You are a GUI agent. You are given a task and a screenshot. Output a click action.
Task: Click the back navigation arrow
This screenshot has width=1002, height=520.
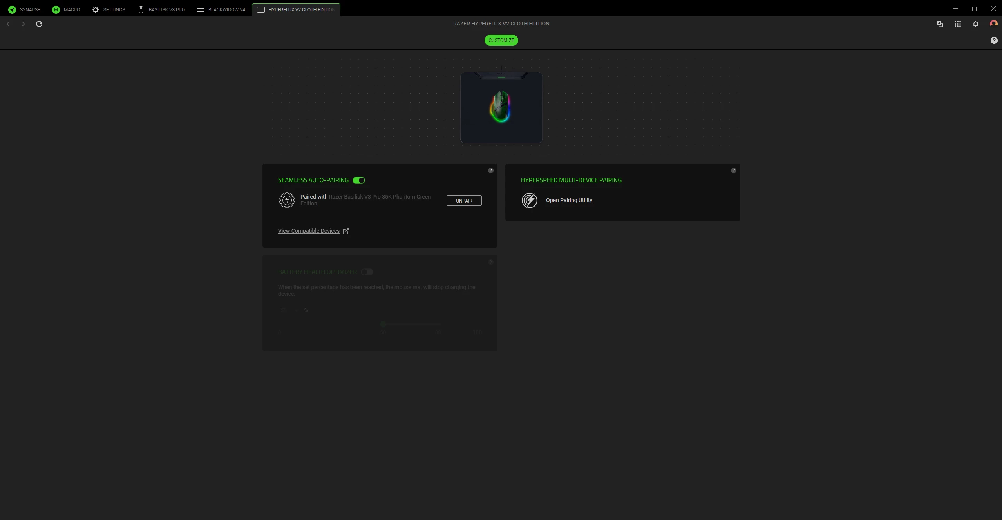coord(8,24)
